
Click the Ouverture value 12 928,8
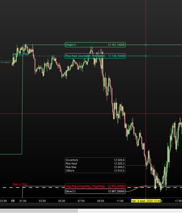(119, 160)
